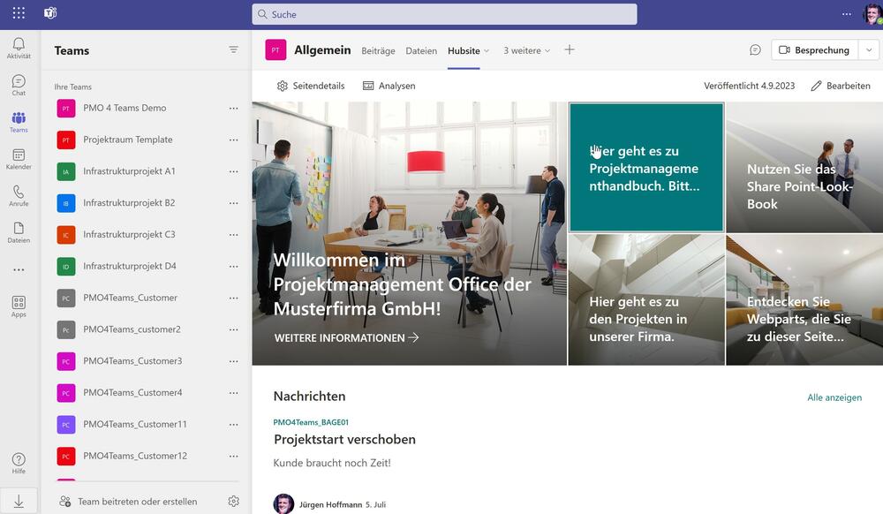
Task: Open the channel conversation icon near Besprechung
Action: point(755,50)
